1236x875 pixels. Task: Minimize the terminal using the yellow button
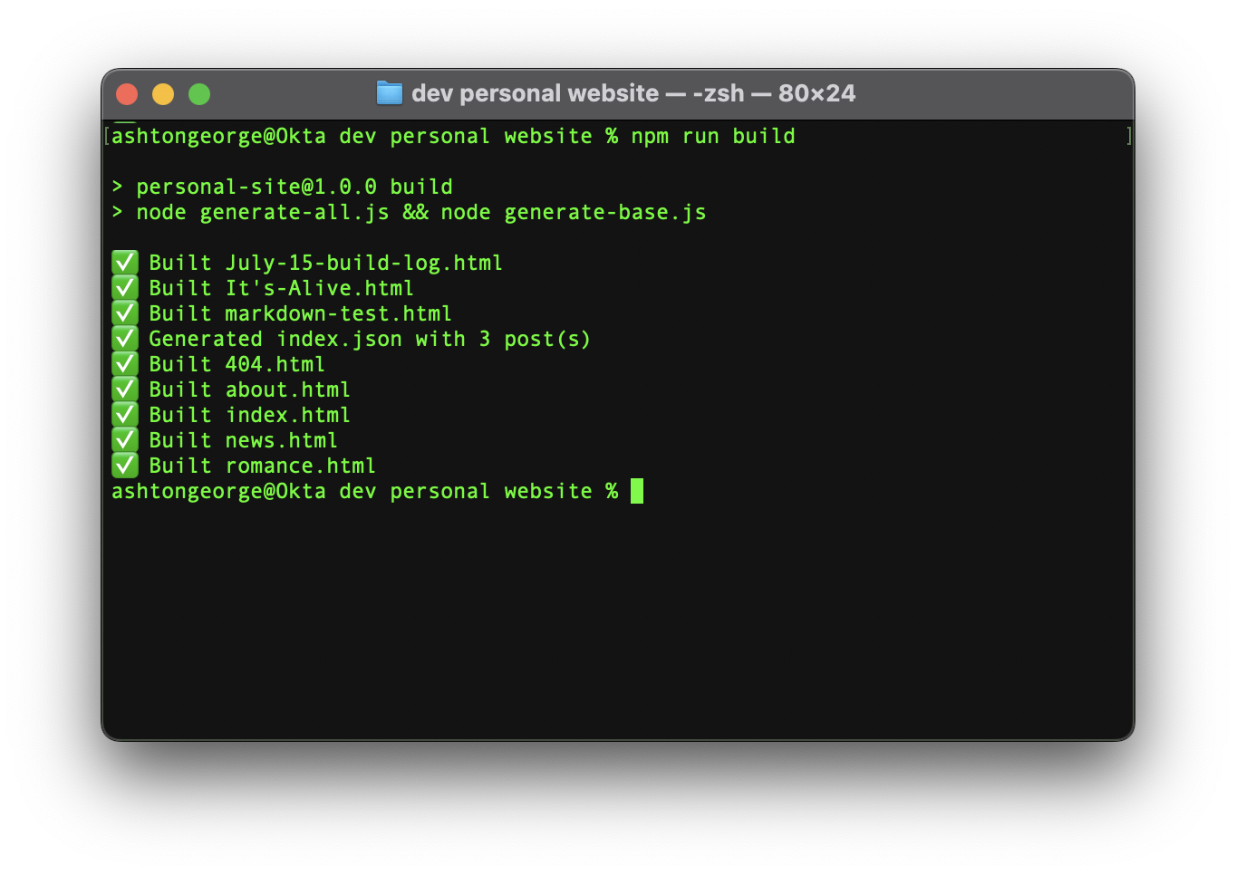point(163,94)
